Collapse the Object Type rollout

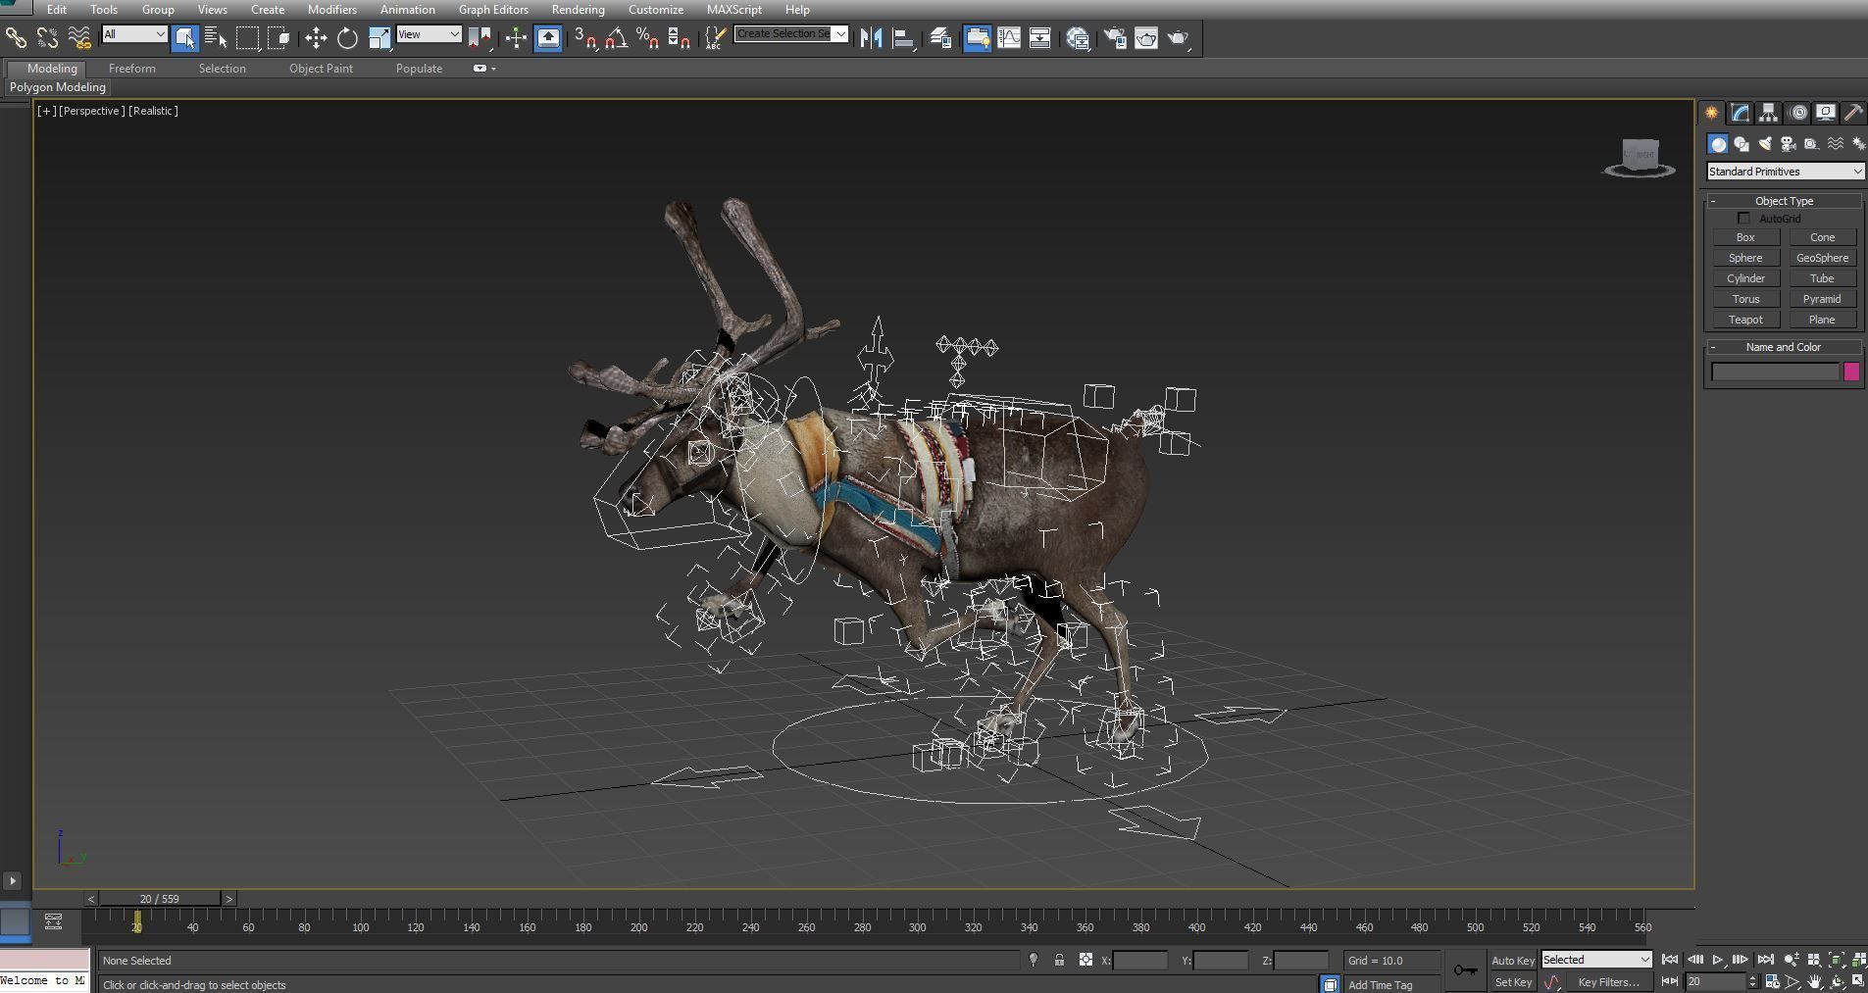coord(1784,201)
